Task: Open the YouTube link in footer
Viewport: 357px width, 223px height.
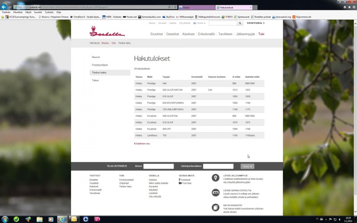Action: [x=186, y=183]
